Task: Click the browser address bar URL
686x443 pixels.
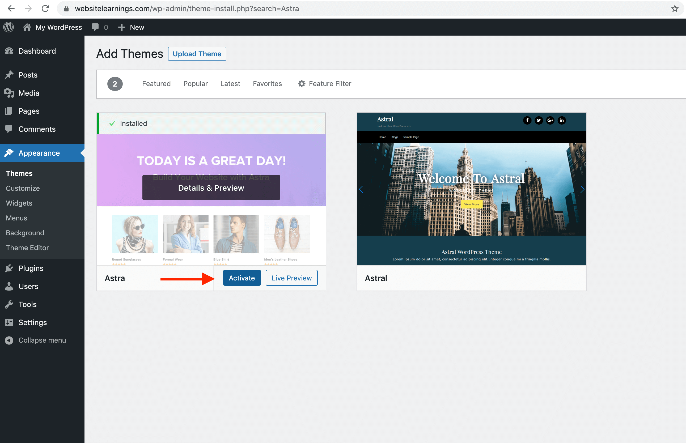Action: [x=187, y=8]
